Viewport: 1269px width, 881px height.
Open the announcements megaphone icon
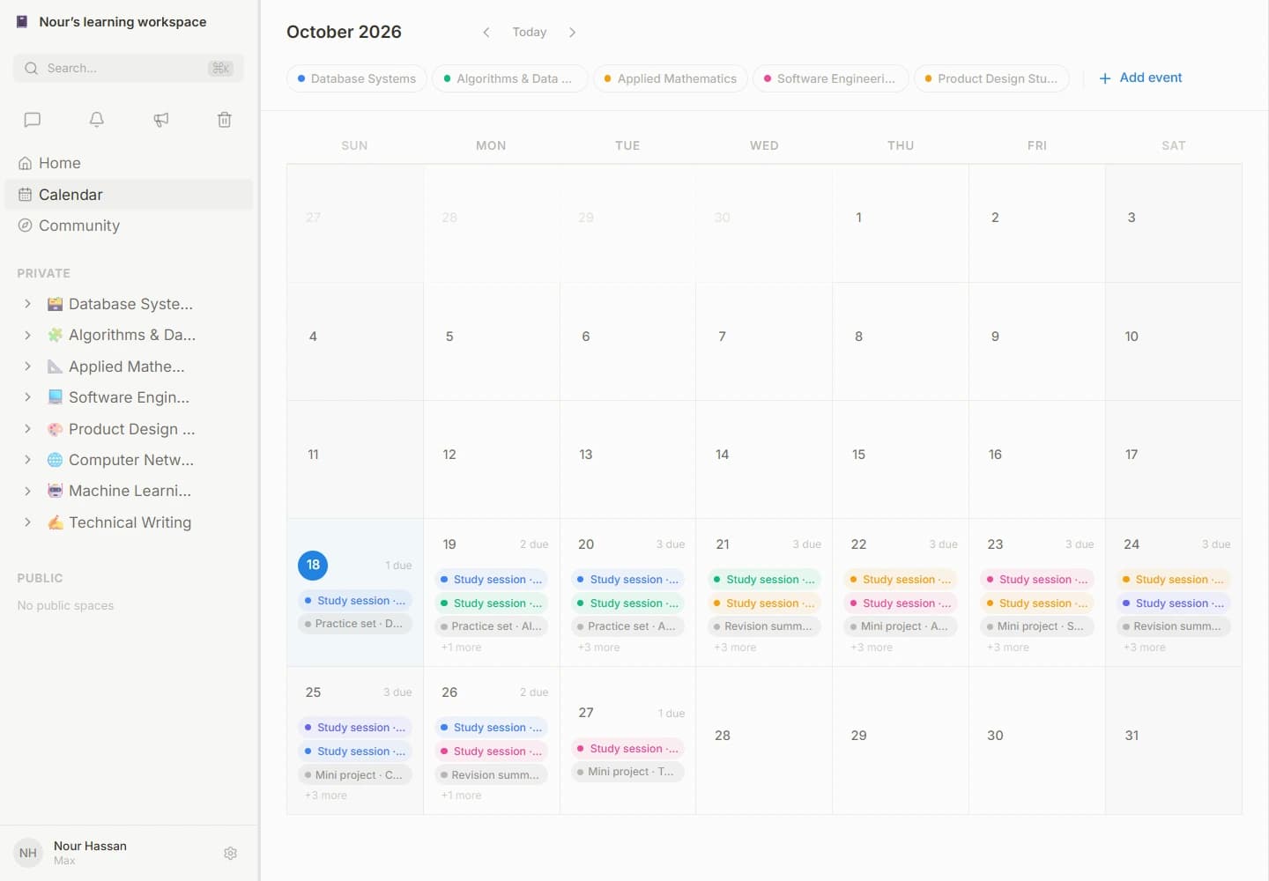point(161,120)
